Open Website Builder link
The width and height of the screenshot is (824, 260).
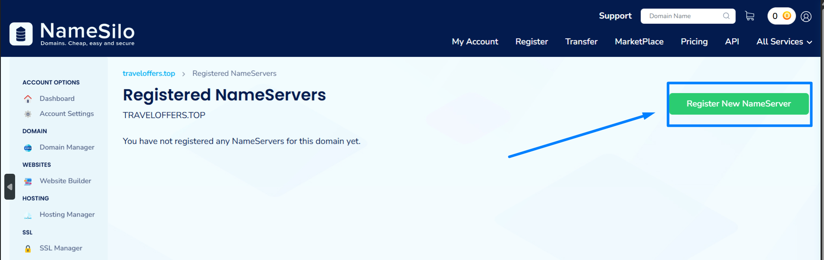(x=66, y=181)
